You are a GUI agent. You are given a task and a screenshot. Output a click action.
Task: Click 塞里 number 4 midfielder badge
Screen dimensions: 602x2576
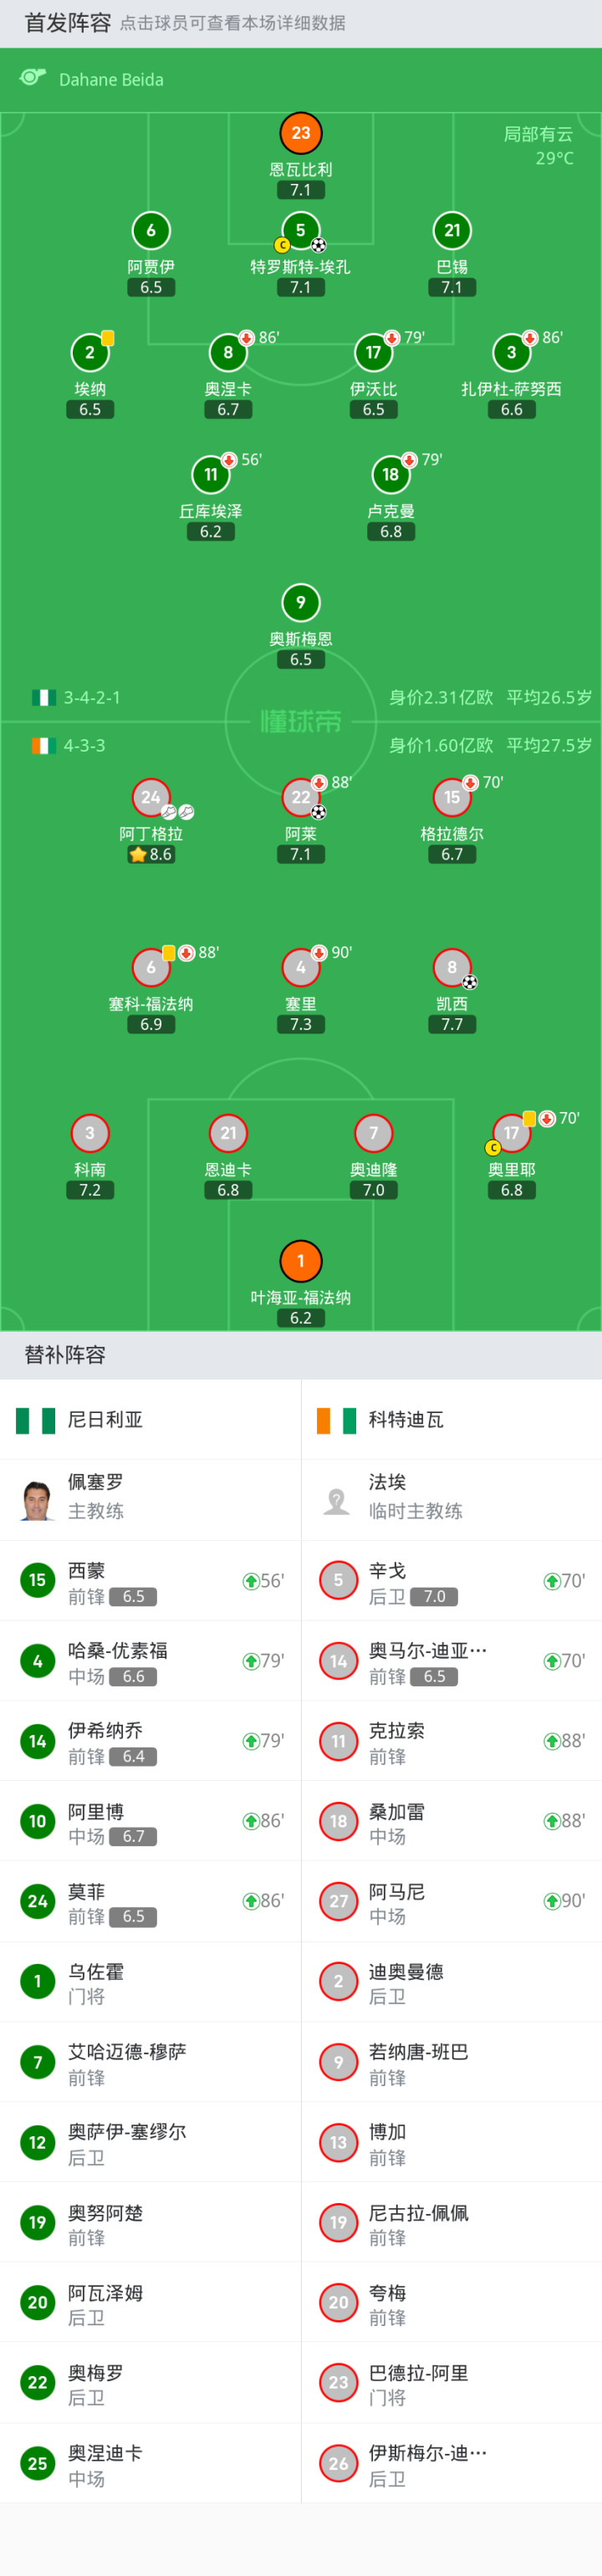(x=301, y=967)
